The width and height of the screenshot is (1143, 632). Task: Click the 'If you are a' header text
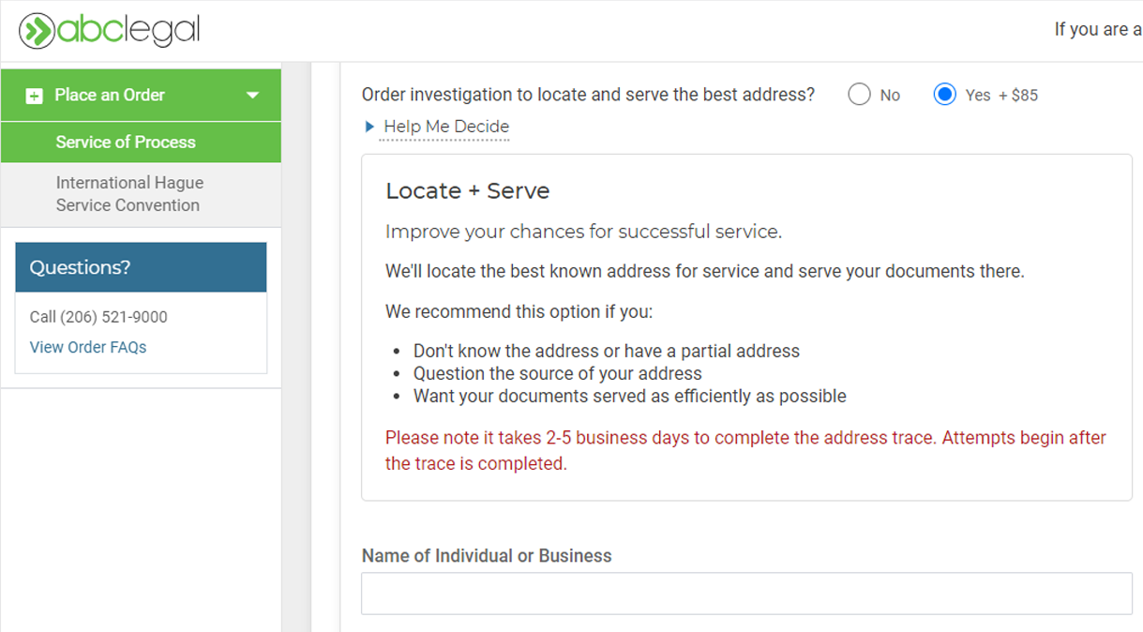(1097, 30)
